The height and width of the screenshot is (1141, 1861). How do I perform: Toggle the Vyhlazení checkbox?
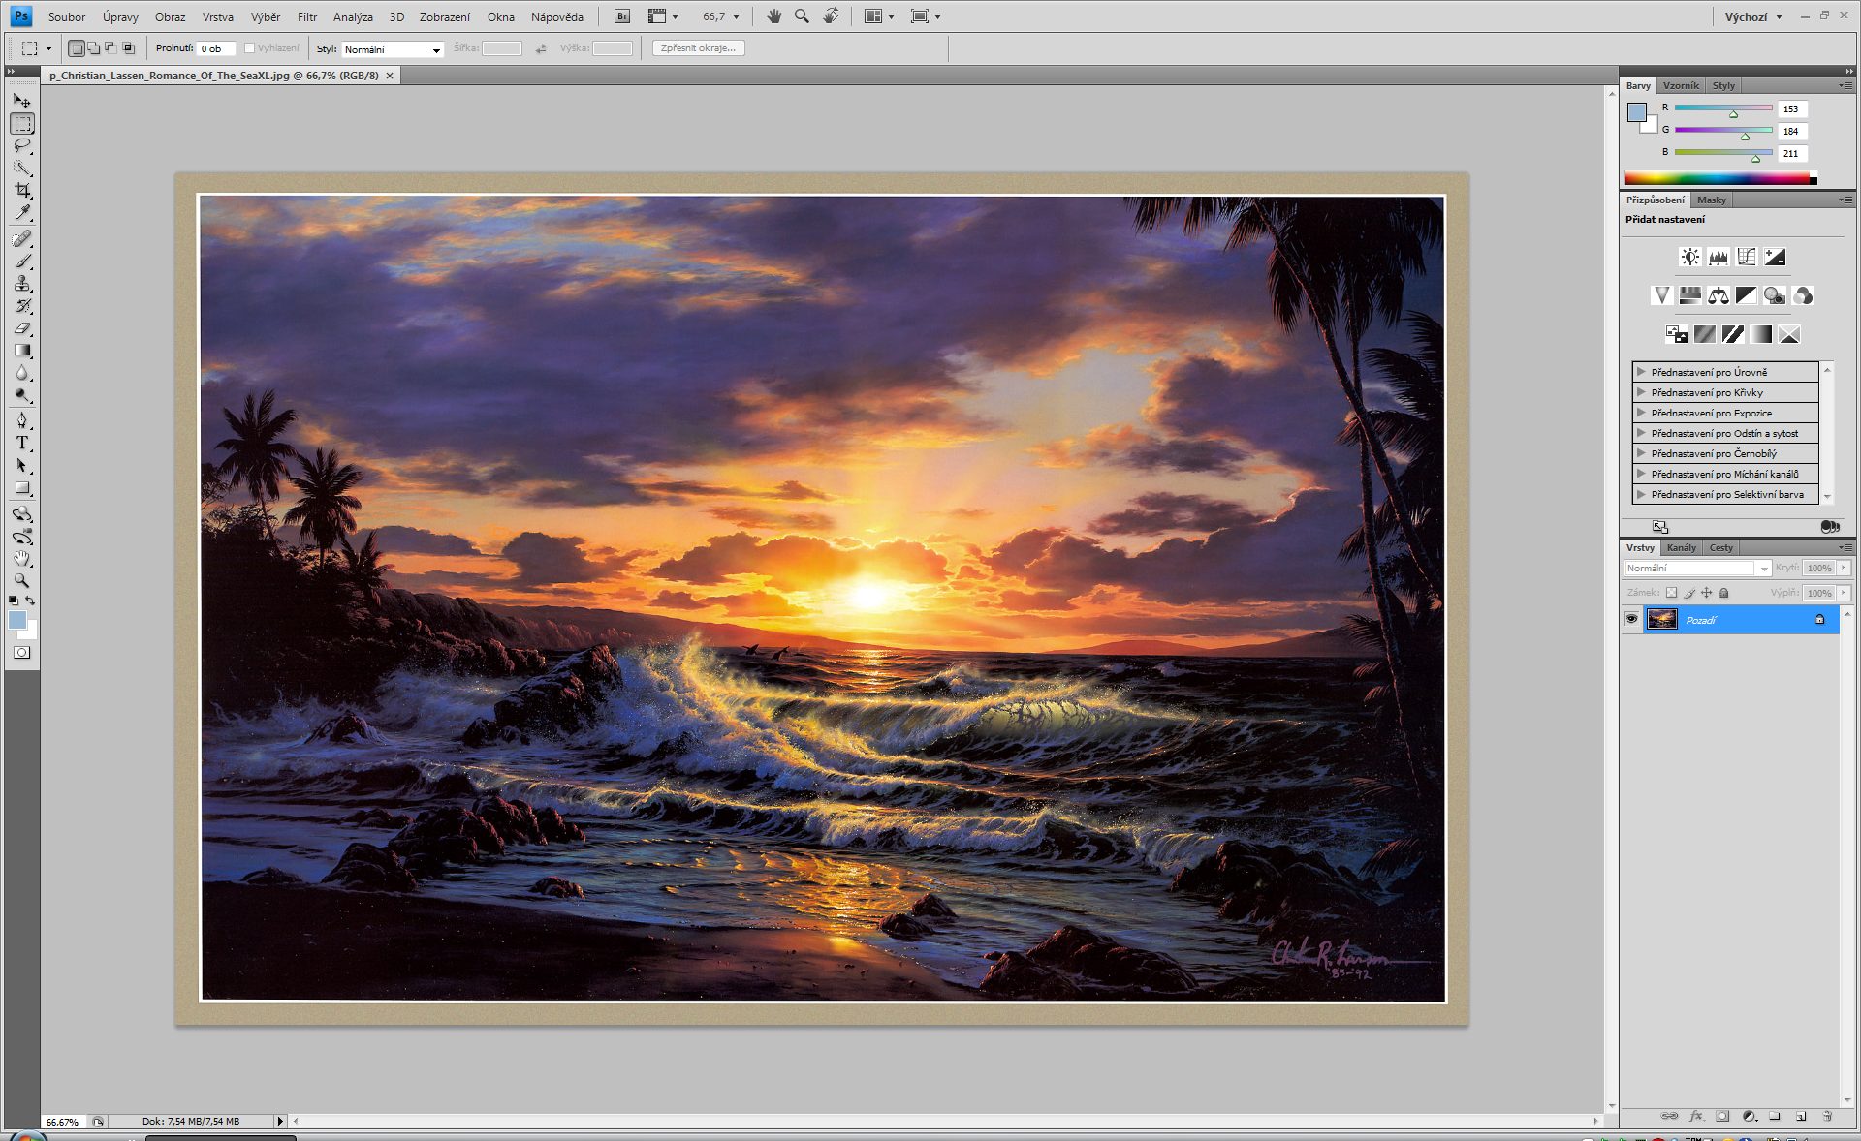[x=249, y=48]
